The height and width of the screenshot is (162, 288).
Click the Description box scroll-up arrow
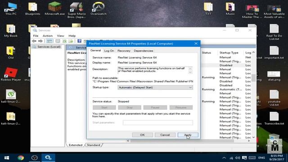click(x=190, y=68)
